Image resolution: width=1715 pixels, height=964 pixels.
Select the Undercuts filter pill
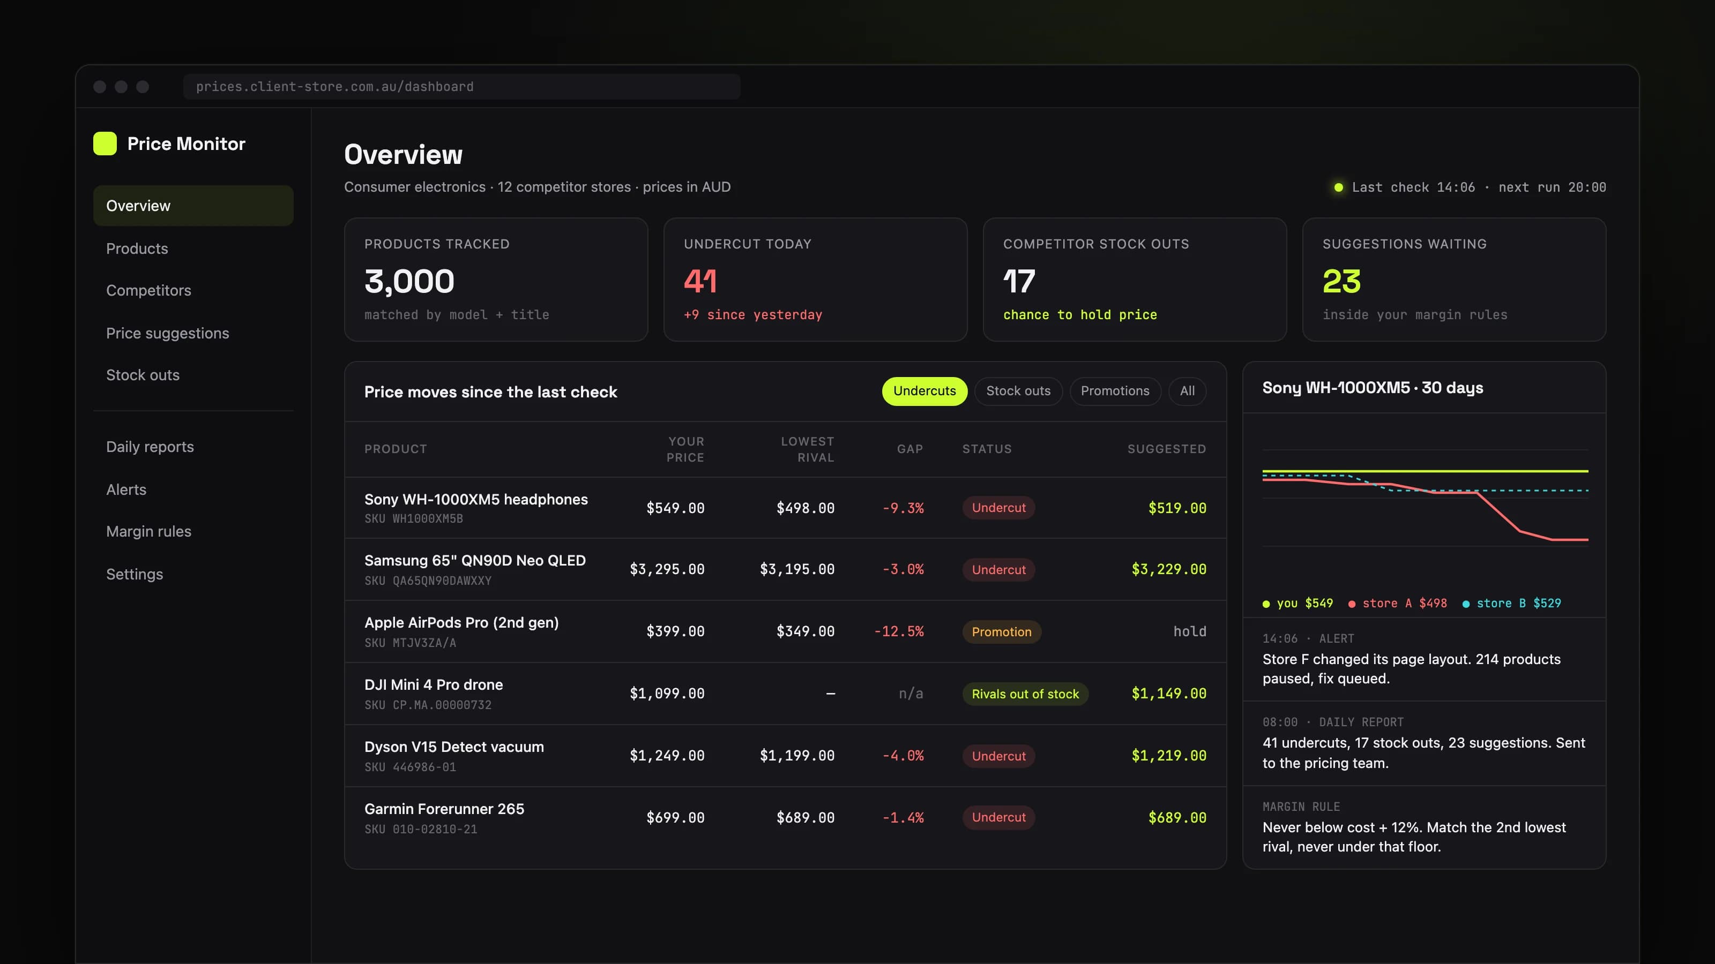click(x=924, y=391)
